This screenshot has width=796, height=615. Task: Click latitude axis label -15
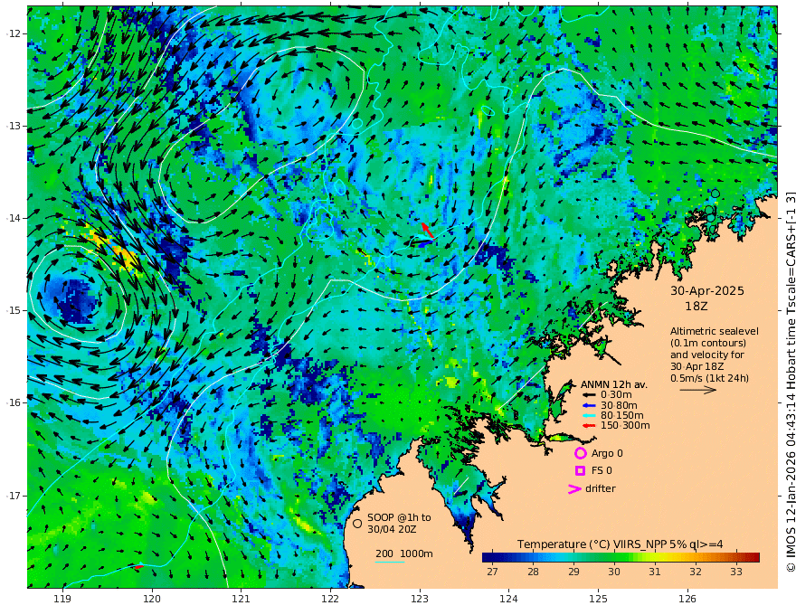point(14,310)
